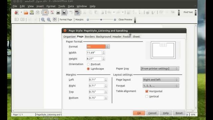Click the zoom slider plus icon
The width and height of the screenshot is (213, 120).
(x=115, y=20)
